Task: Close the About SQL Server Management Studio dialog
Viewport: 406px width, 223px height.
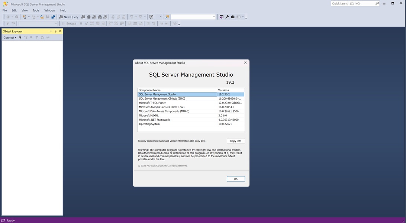Action: 245,63
